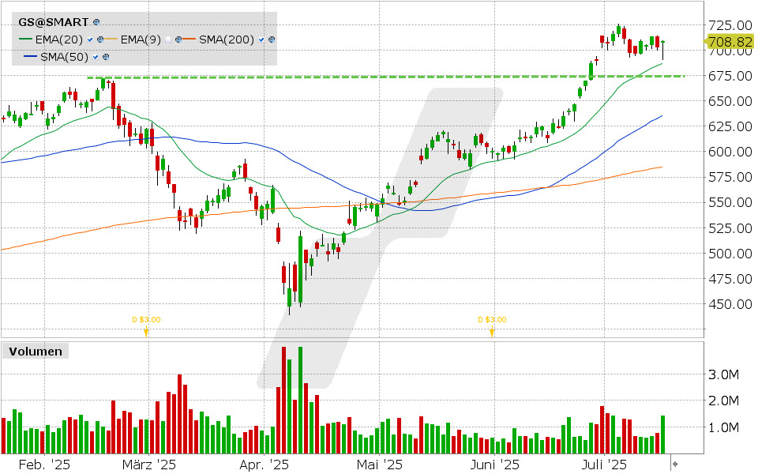Open the SMA(50) settings icon
This screenshot has height=474, width=758.
pos(106,57)
